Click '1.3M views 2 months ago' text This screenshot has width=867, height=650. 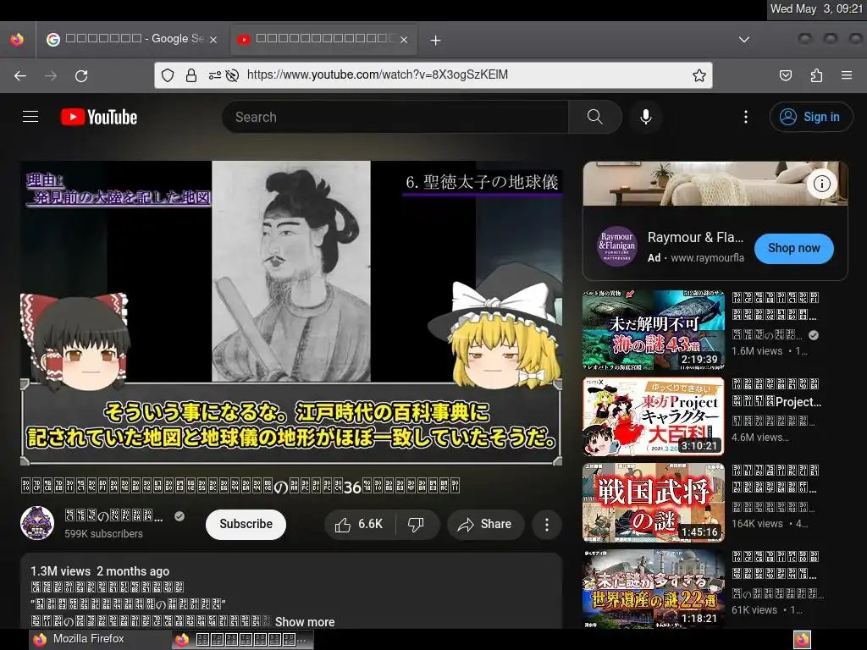click(100, 571)
